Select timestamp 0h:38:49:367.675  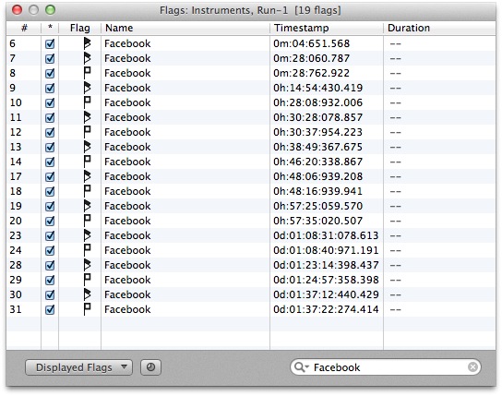click(318, 147)
